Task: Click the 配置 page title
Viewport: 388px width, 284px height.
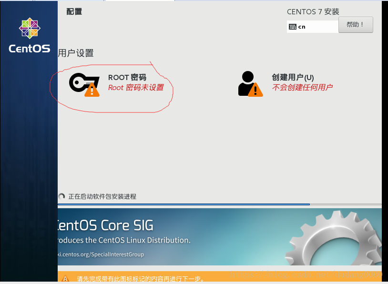Action: tap(74, 11)
